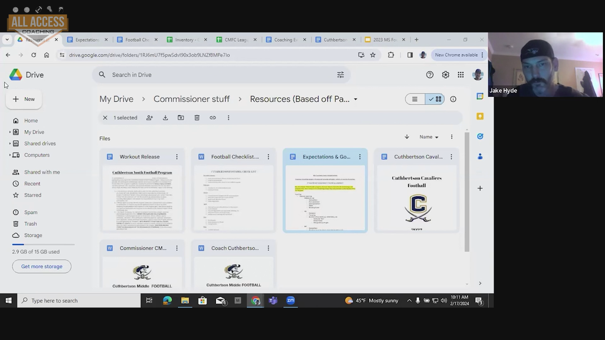This screenshot has width=605, height=340.
Task: Open sort options three-dot menu
Action: point(452,137)
